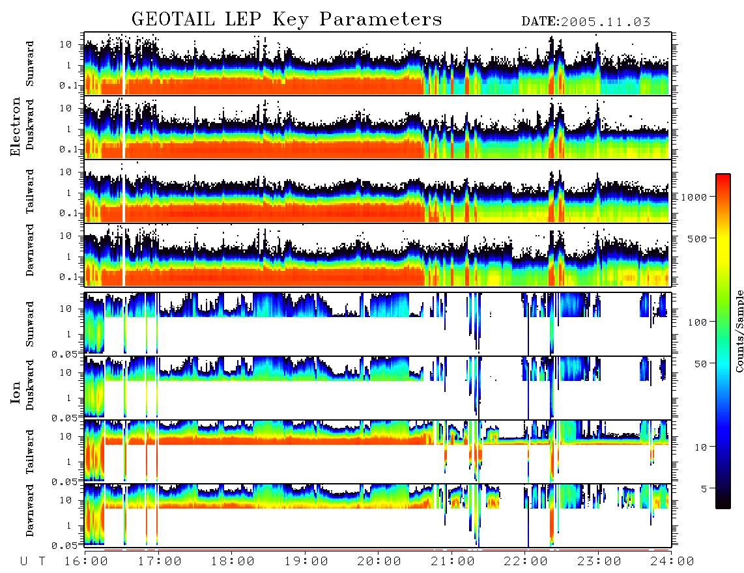The image size is (744, 573).
Task: Click the Electron Tailward row label
Action: [x=30, y=191]
